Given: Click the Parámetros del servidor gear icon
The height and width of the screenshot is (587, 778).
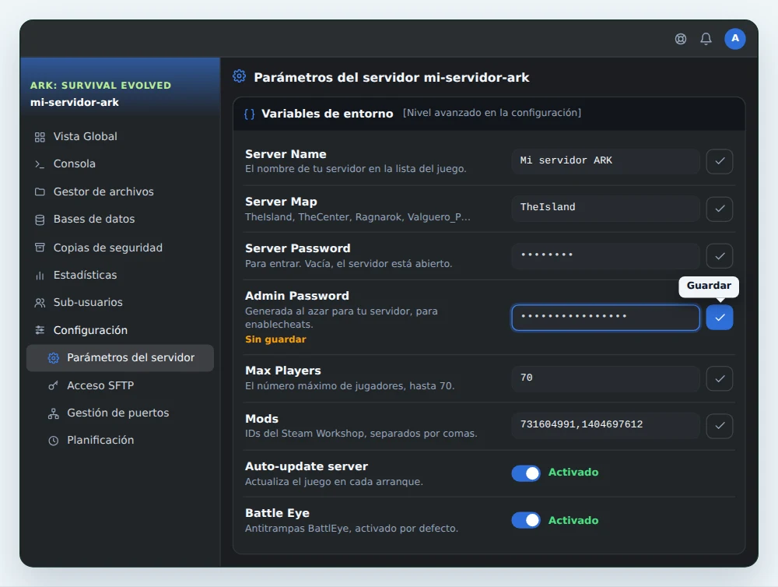Looking at the screenshot, I should tap(54, 358).
